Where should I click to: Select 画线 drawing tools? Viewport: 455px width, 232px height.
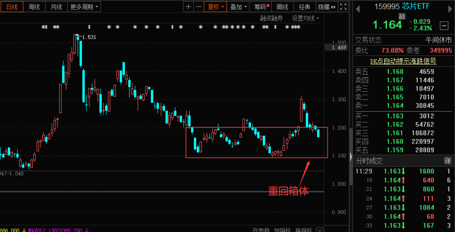tap(282, 7)
